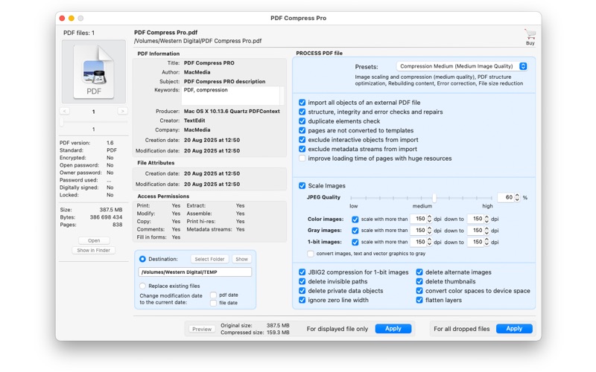Click the JPEG quality percent stepper
The width and height of the screenshot is (596, 372).
pos(517,197)
